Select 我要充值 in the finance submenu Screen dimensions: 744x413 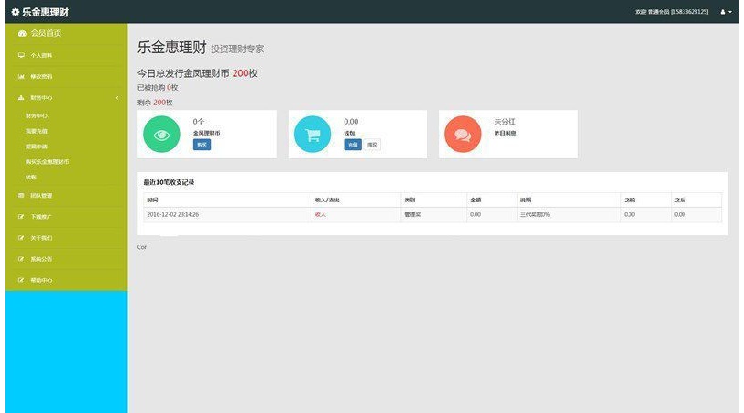click(37, 132)
